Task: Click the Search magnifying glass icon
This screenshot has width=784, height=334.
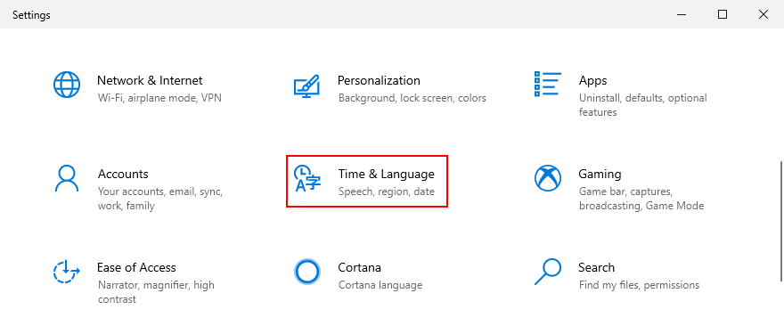Action: pos(548,272)
